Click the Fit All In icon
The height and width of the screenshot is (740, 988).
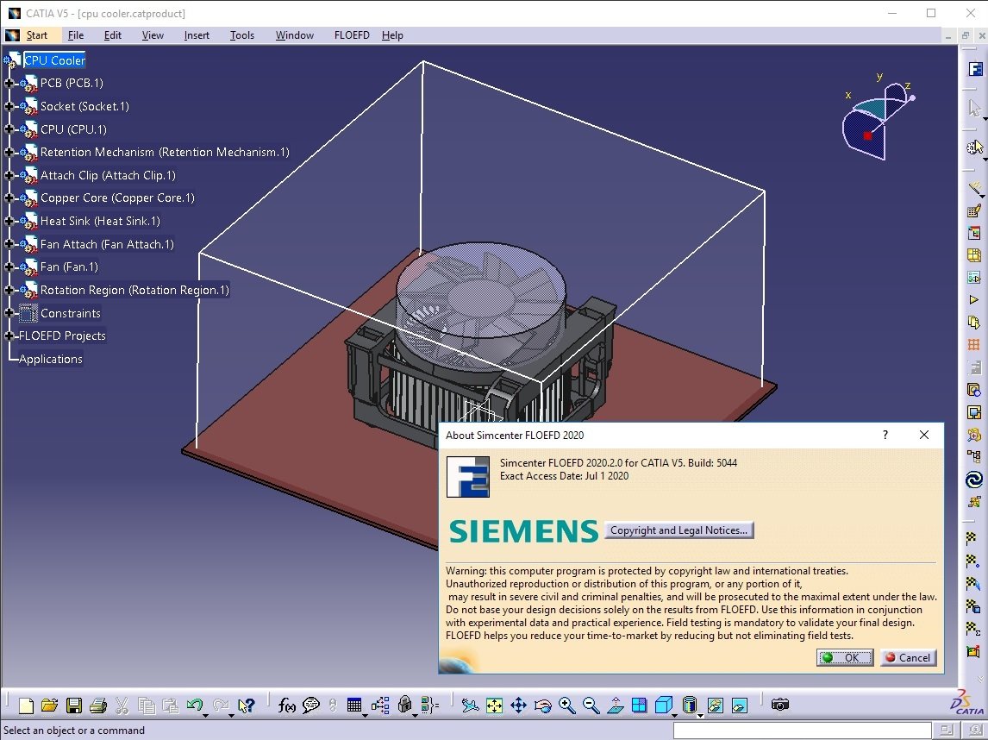point(495,706)
